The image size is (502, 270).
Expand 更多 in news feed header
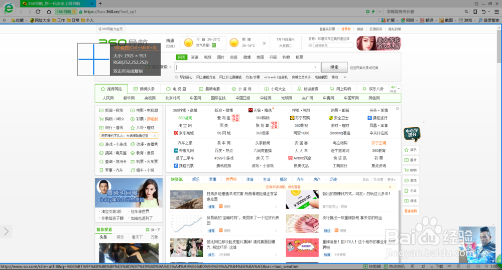coord(392,179)
